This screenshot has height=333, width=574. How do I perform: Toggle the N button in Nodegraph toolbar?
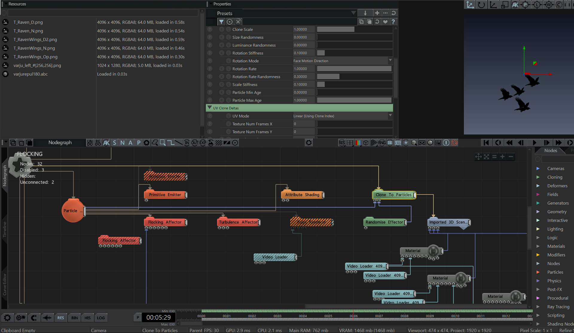pos(123,143)
